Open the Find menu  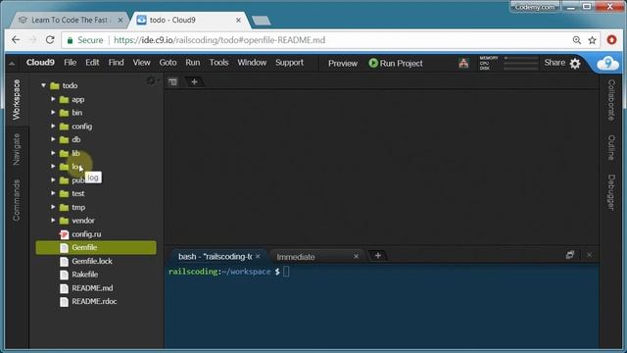coord(116,63)
